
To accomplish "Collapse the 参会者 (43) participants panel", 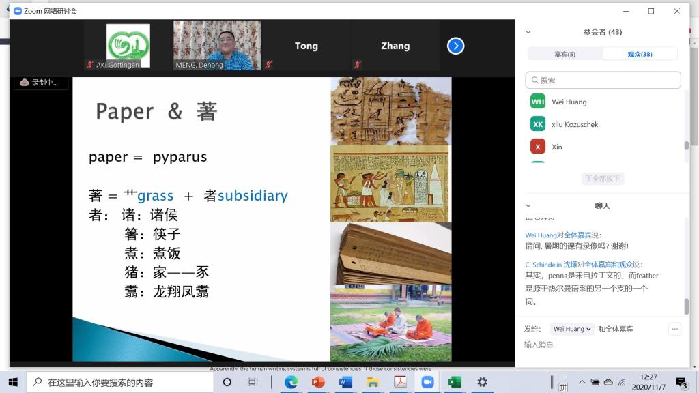I will tap(528, 32).
